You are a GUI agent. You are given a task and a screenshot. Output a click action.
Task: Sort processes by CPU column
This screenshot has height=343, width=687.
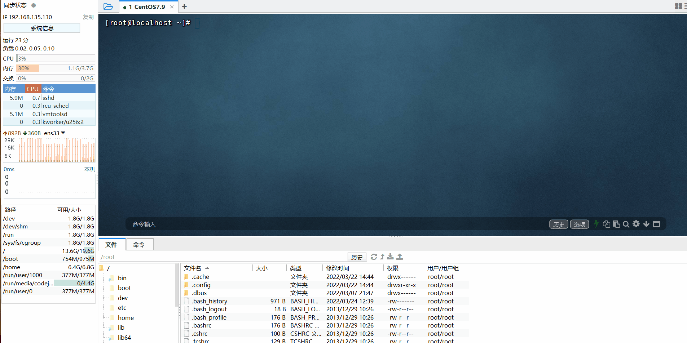[x=33, y=89]
